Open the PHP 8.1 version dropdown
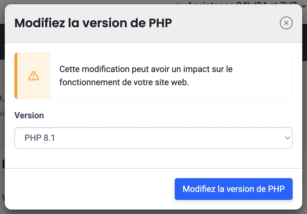Image resolution: width=307 pixels, height=214 pixels. tap(153, 138)
